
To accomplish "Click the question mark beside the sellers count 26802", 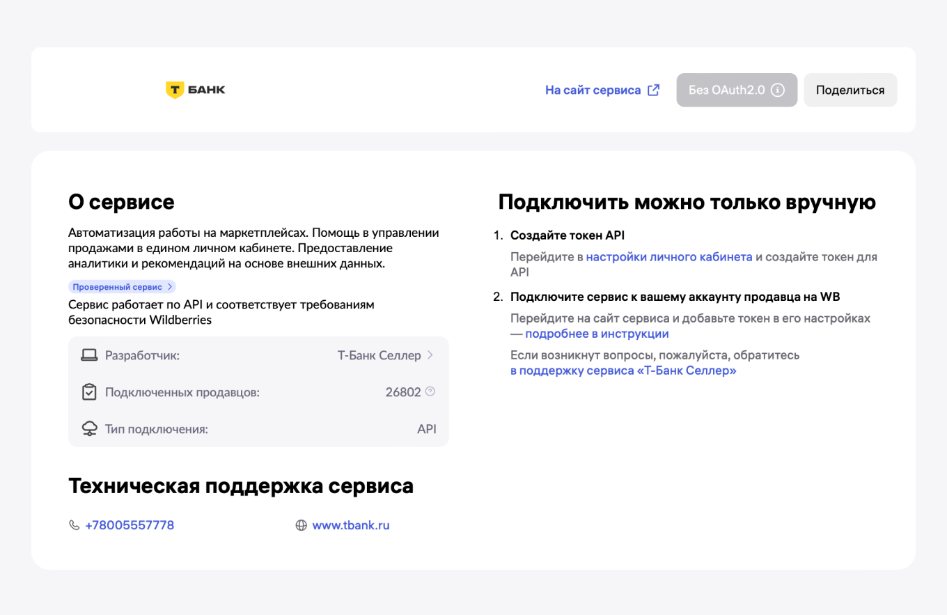I will pos(430,391).
